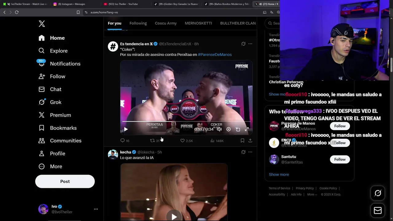Open the Follow sidebar item

coord(52,76)
